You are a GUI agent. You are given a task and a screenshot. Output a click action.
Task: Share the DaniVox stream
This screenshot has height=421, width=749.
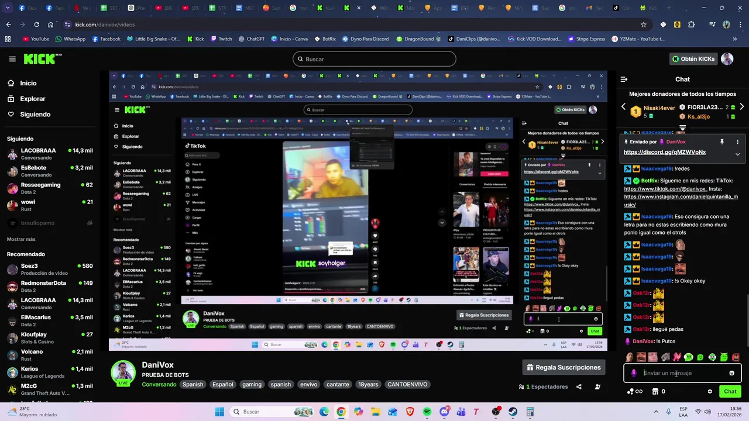point(579,387)
